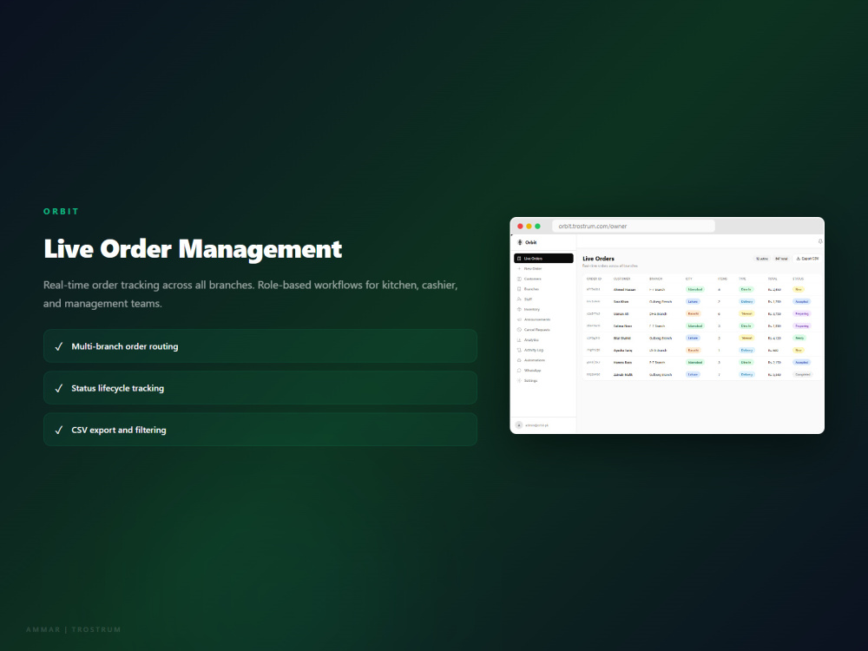Image resolution: width=868 pixels, height=651 pixels.
Task: Open Cancel Requests in the sidebar
Action: 534,330
